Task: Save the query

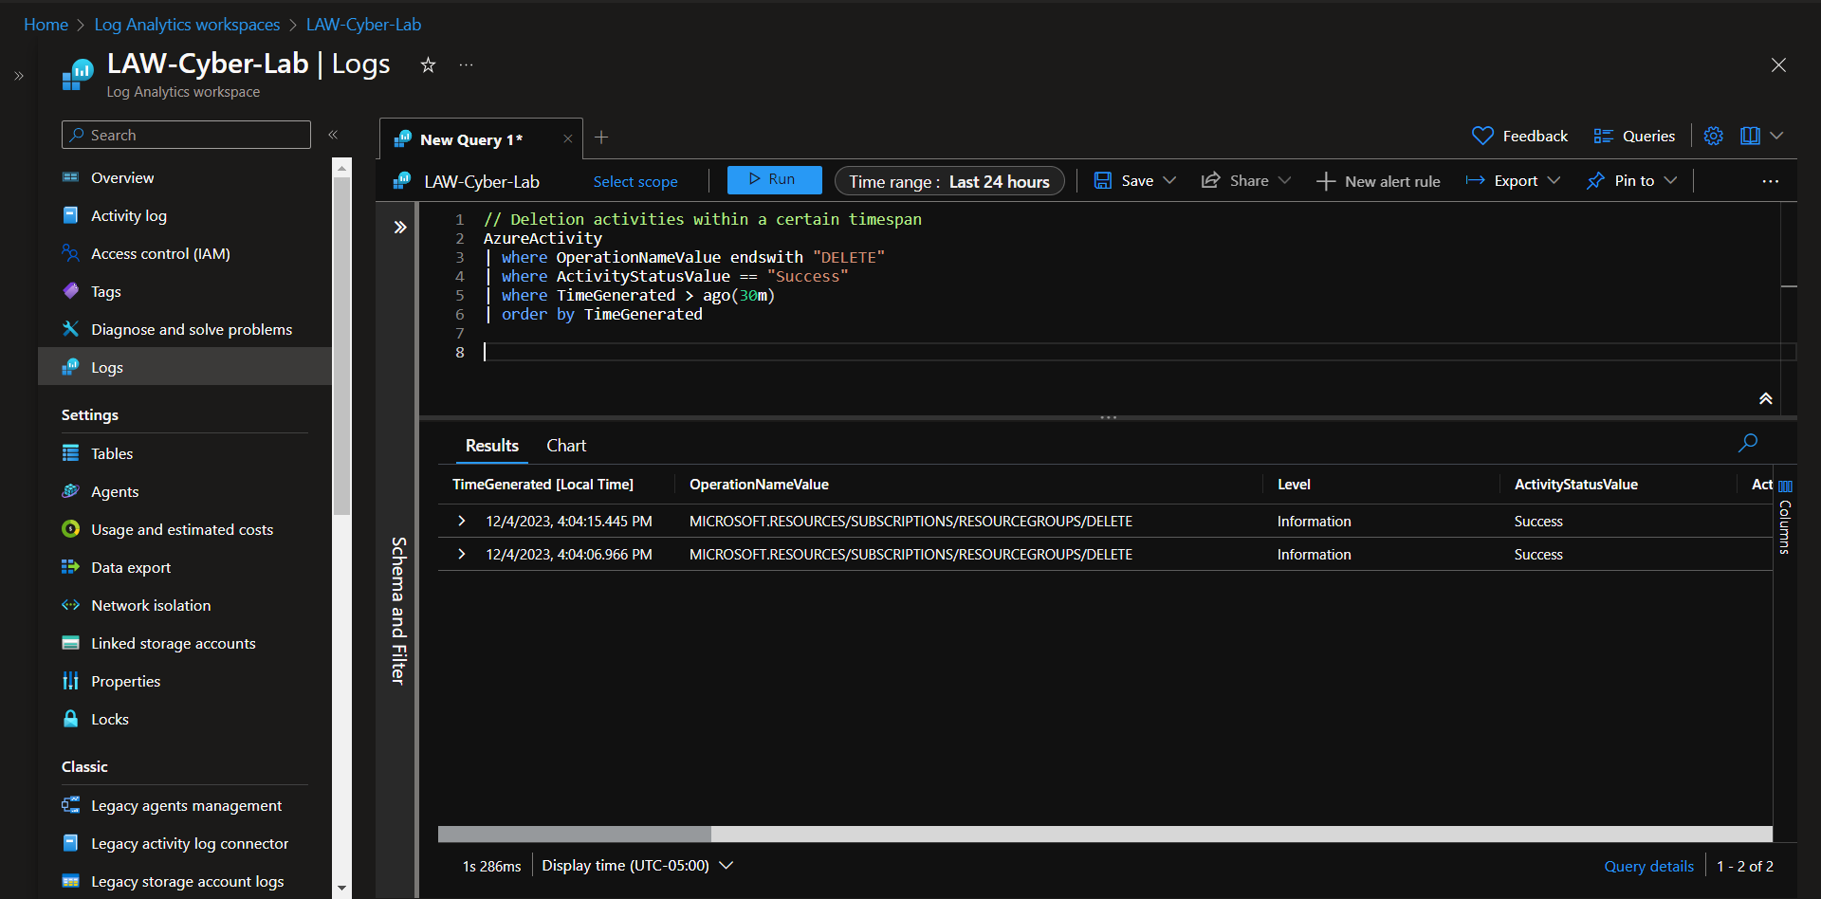Action: 1125,180
